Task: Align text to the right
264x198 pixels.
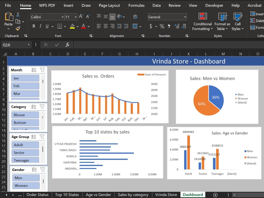Action: pos(112,26)
